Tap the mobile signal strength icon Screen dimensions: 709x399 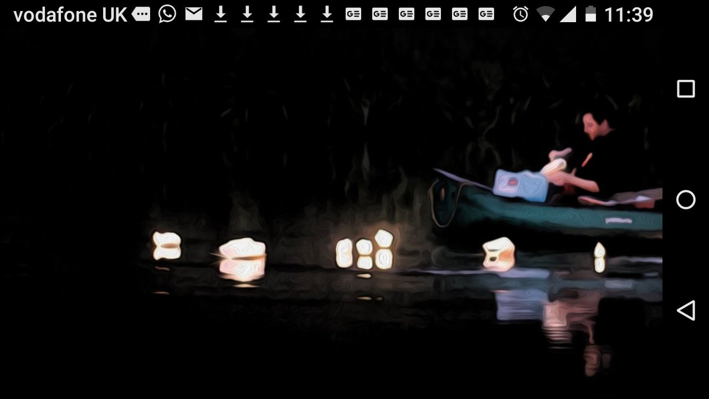568,14
